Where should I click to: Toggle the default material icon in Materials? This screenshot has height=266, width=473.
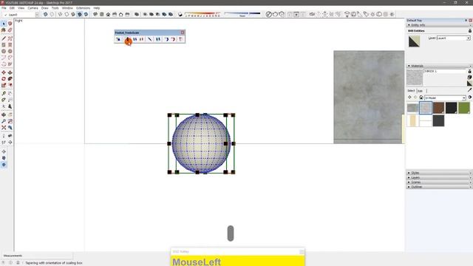[x=469, y=83]
